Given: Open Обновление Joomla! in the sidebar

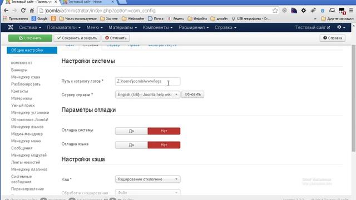Looking at the screenshot, I should click(29, 119).
